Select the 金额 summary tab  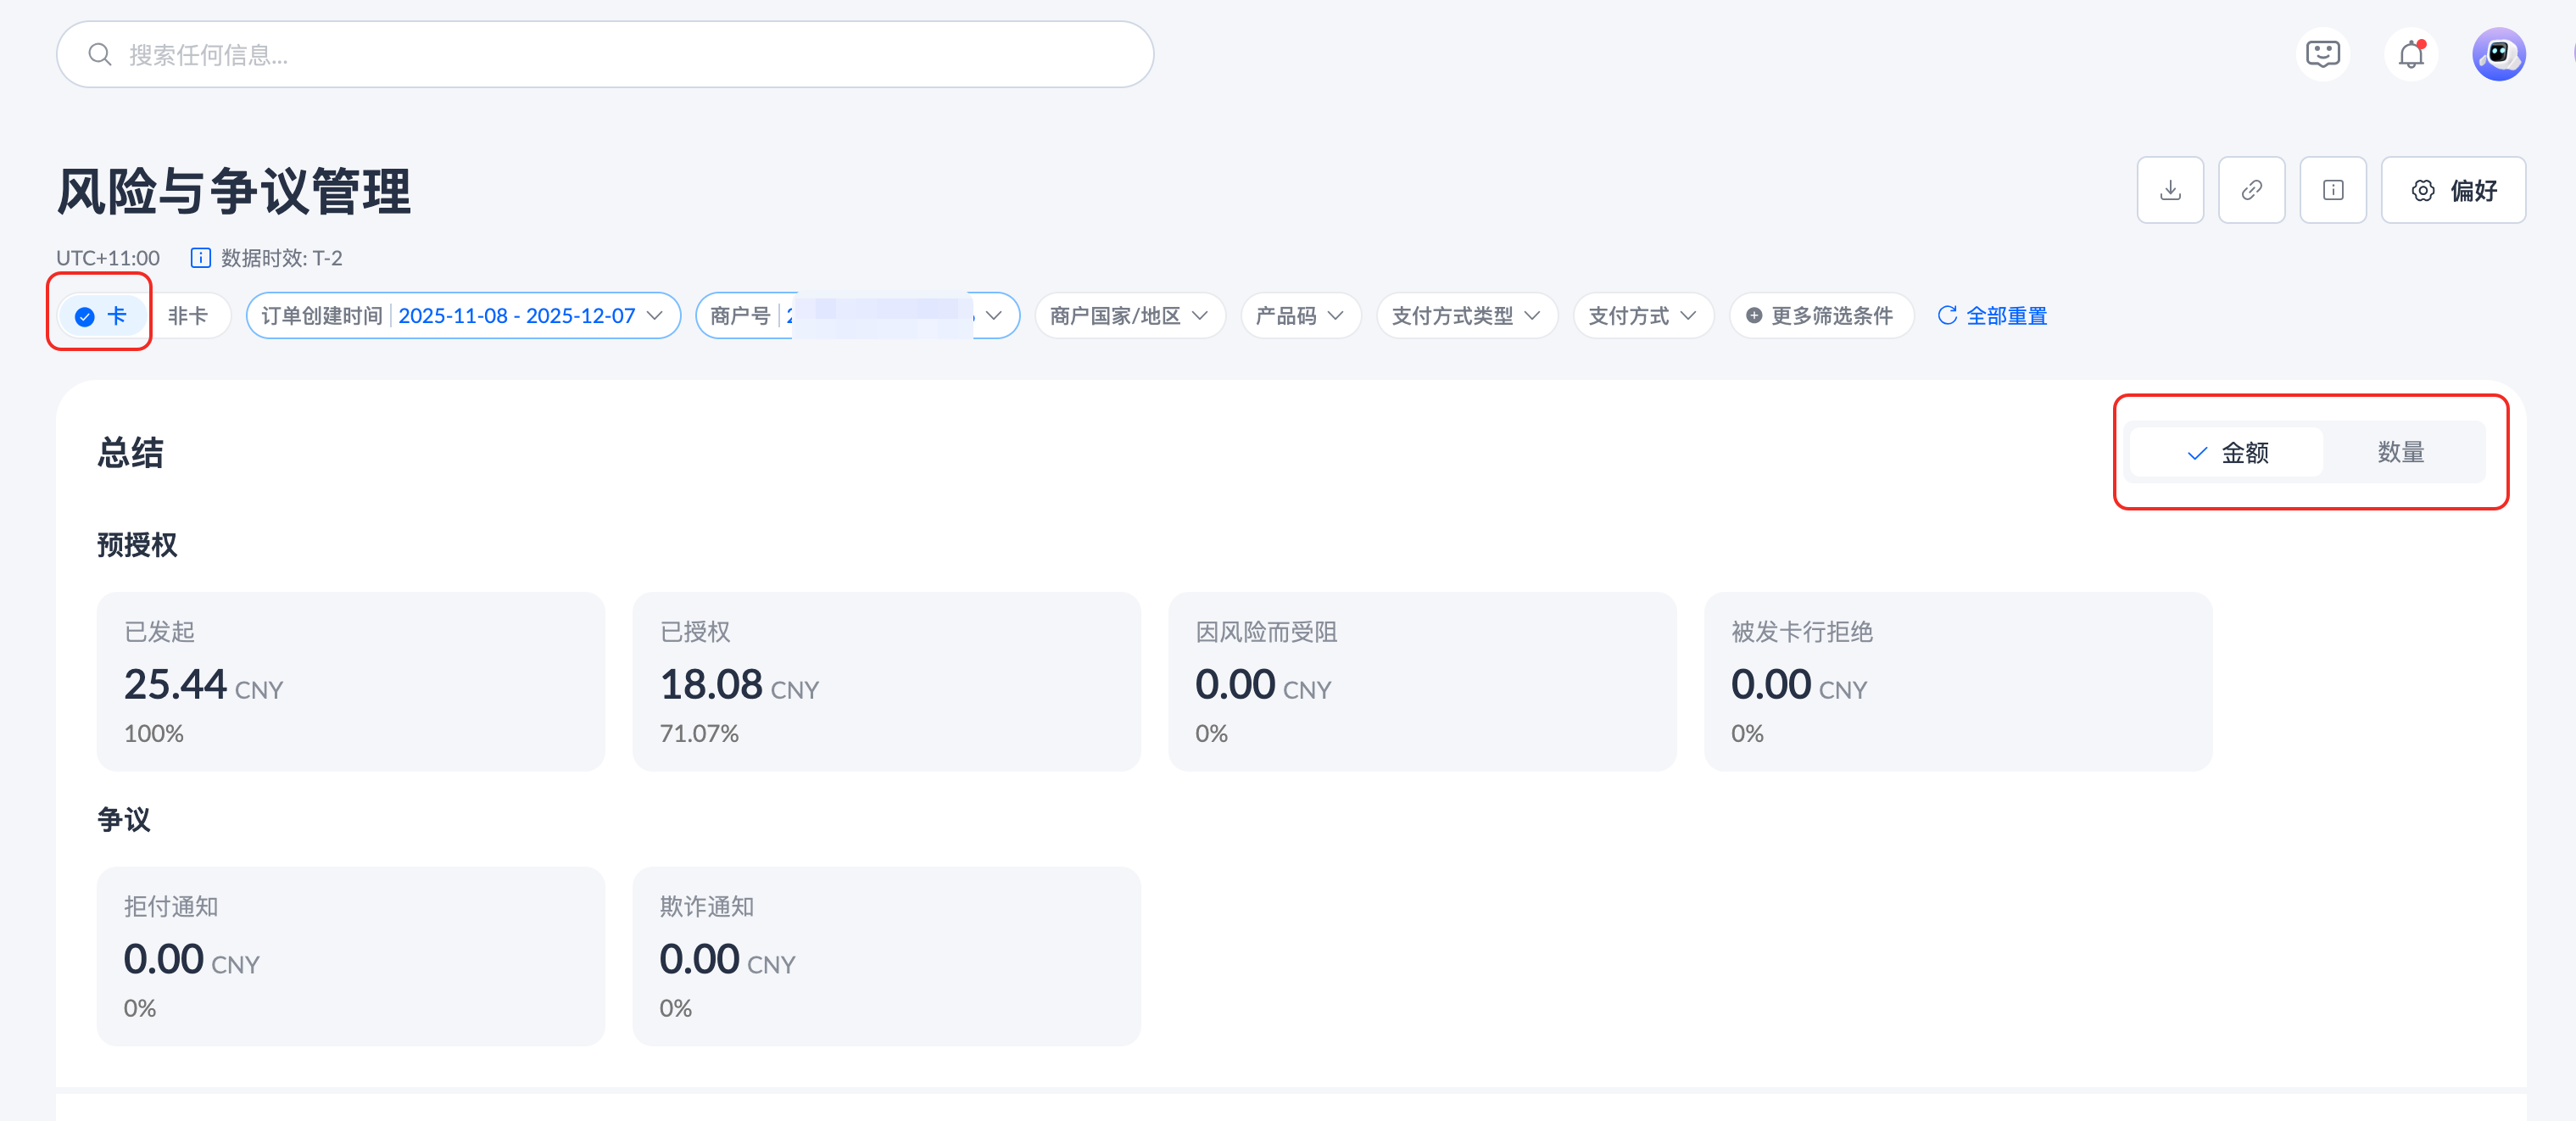(x=2227, y=452)
